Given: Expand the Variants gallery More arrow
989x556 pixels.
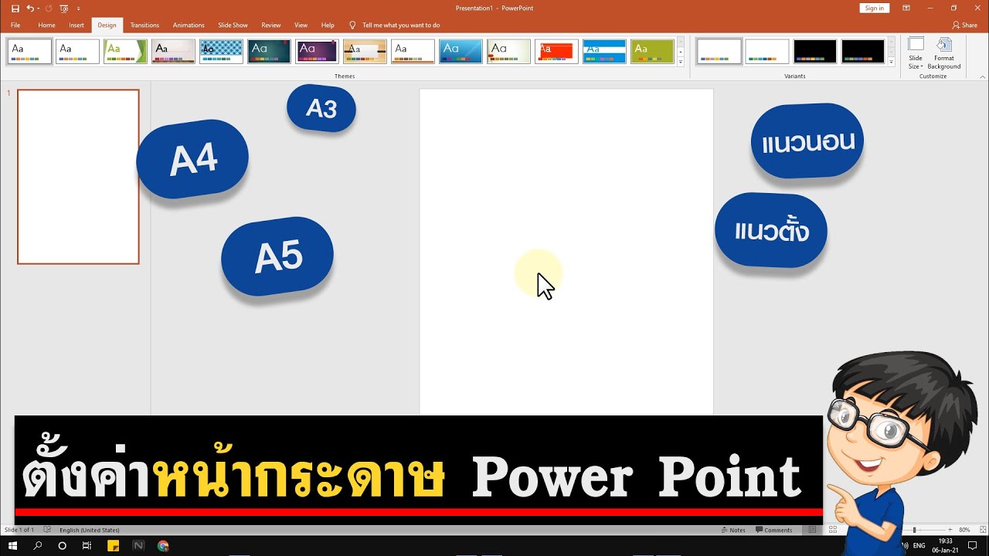Looking at the screenshot, I should 891,62.
